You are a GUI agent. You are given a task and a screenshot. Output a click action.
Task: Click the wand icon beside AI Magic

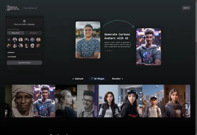pos(92,79)
